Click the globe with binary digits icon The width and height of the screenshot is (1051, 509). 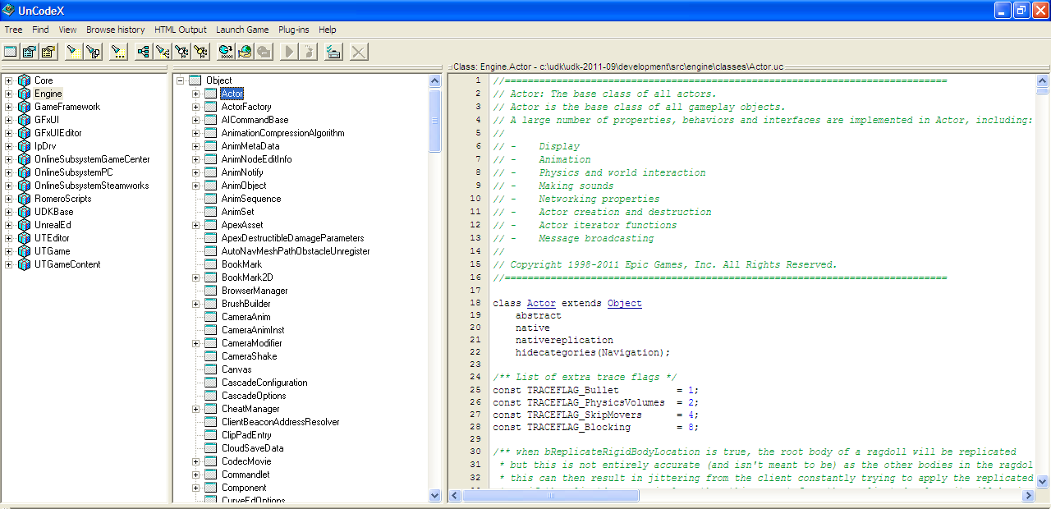point(226,52)
